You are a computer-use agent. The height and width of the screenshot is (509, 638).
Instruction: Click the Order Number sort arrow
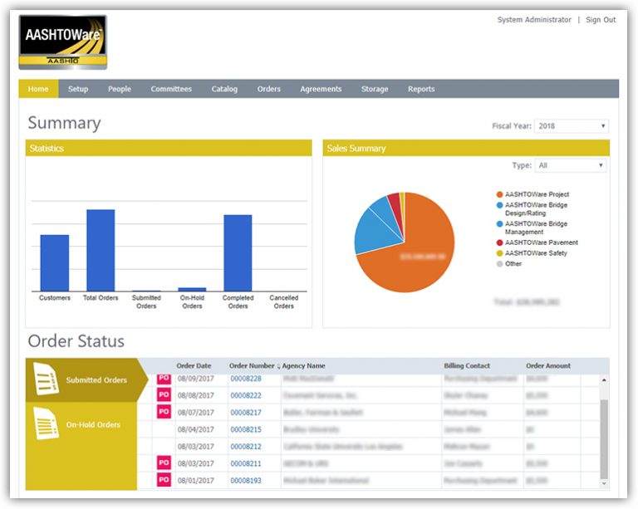click(278, 366)
